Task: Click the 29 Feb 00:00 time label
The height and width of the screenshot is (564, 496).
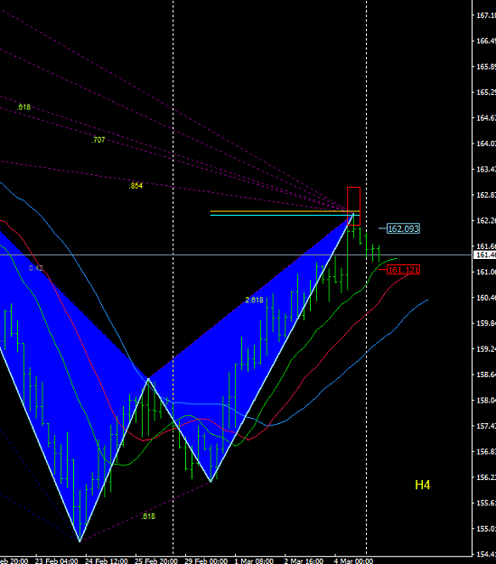Action: tap(206, 560)
